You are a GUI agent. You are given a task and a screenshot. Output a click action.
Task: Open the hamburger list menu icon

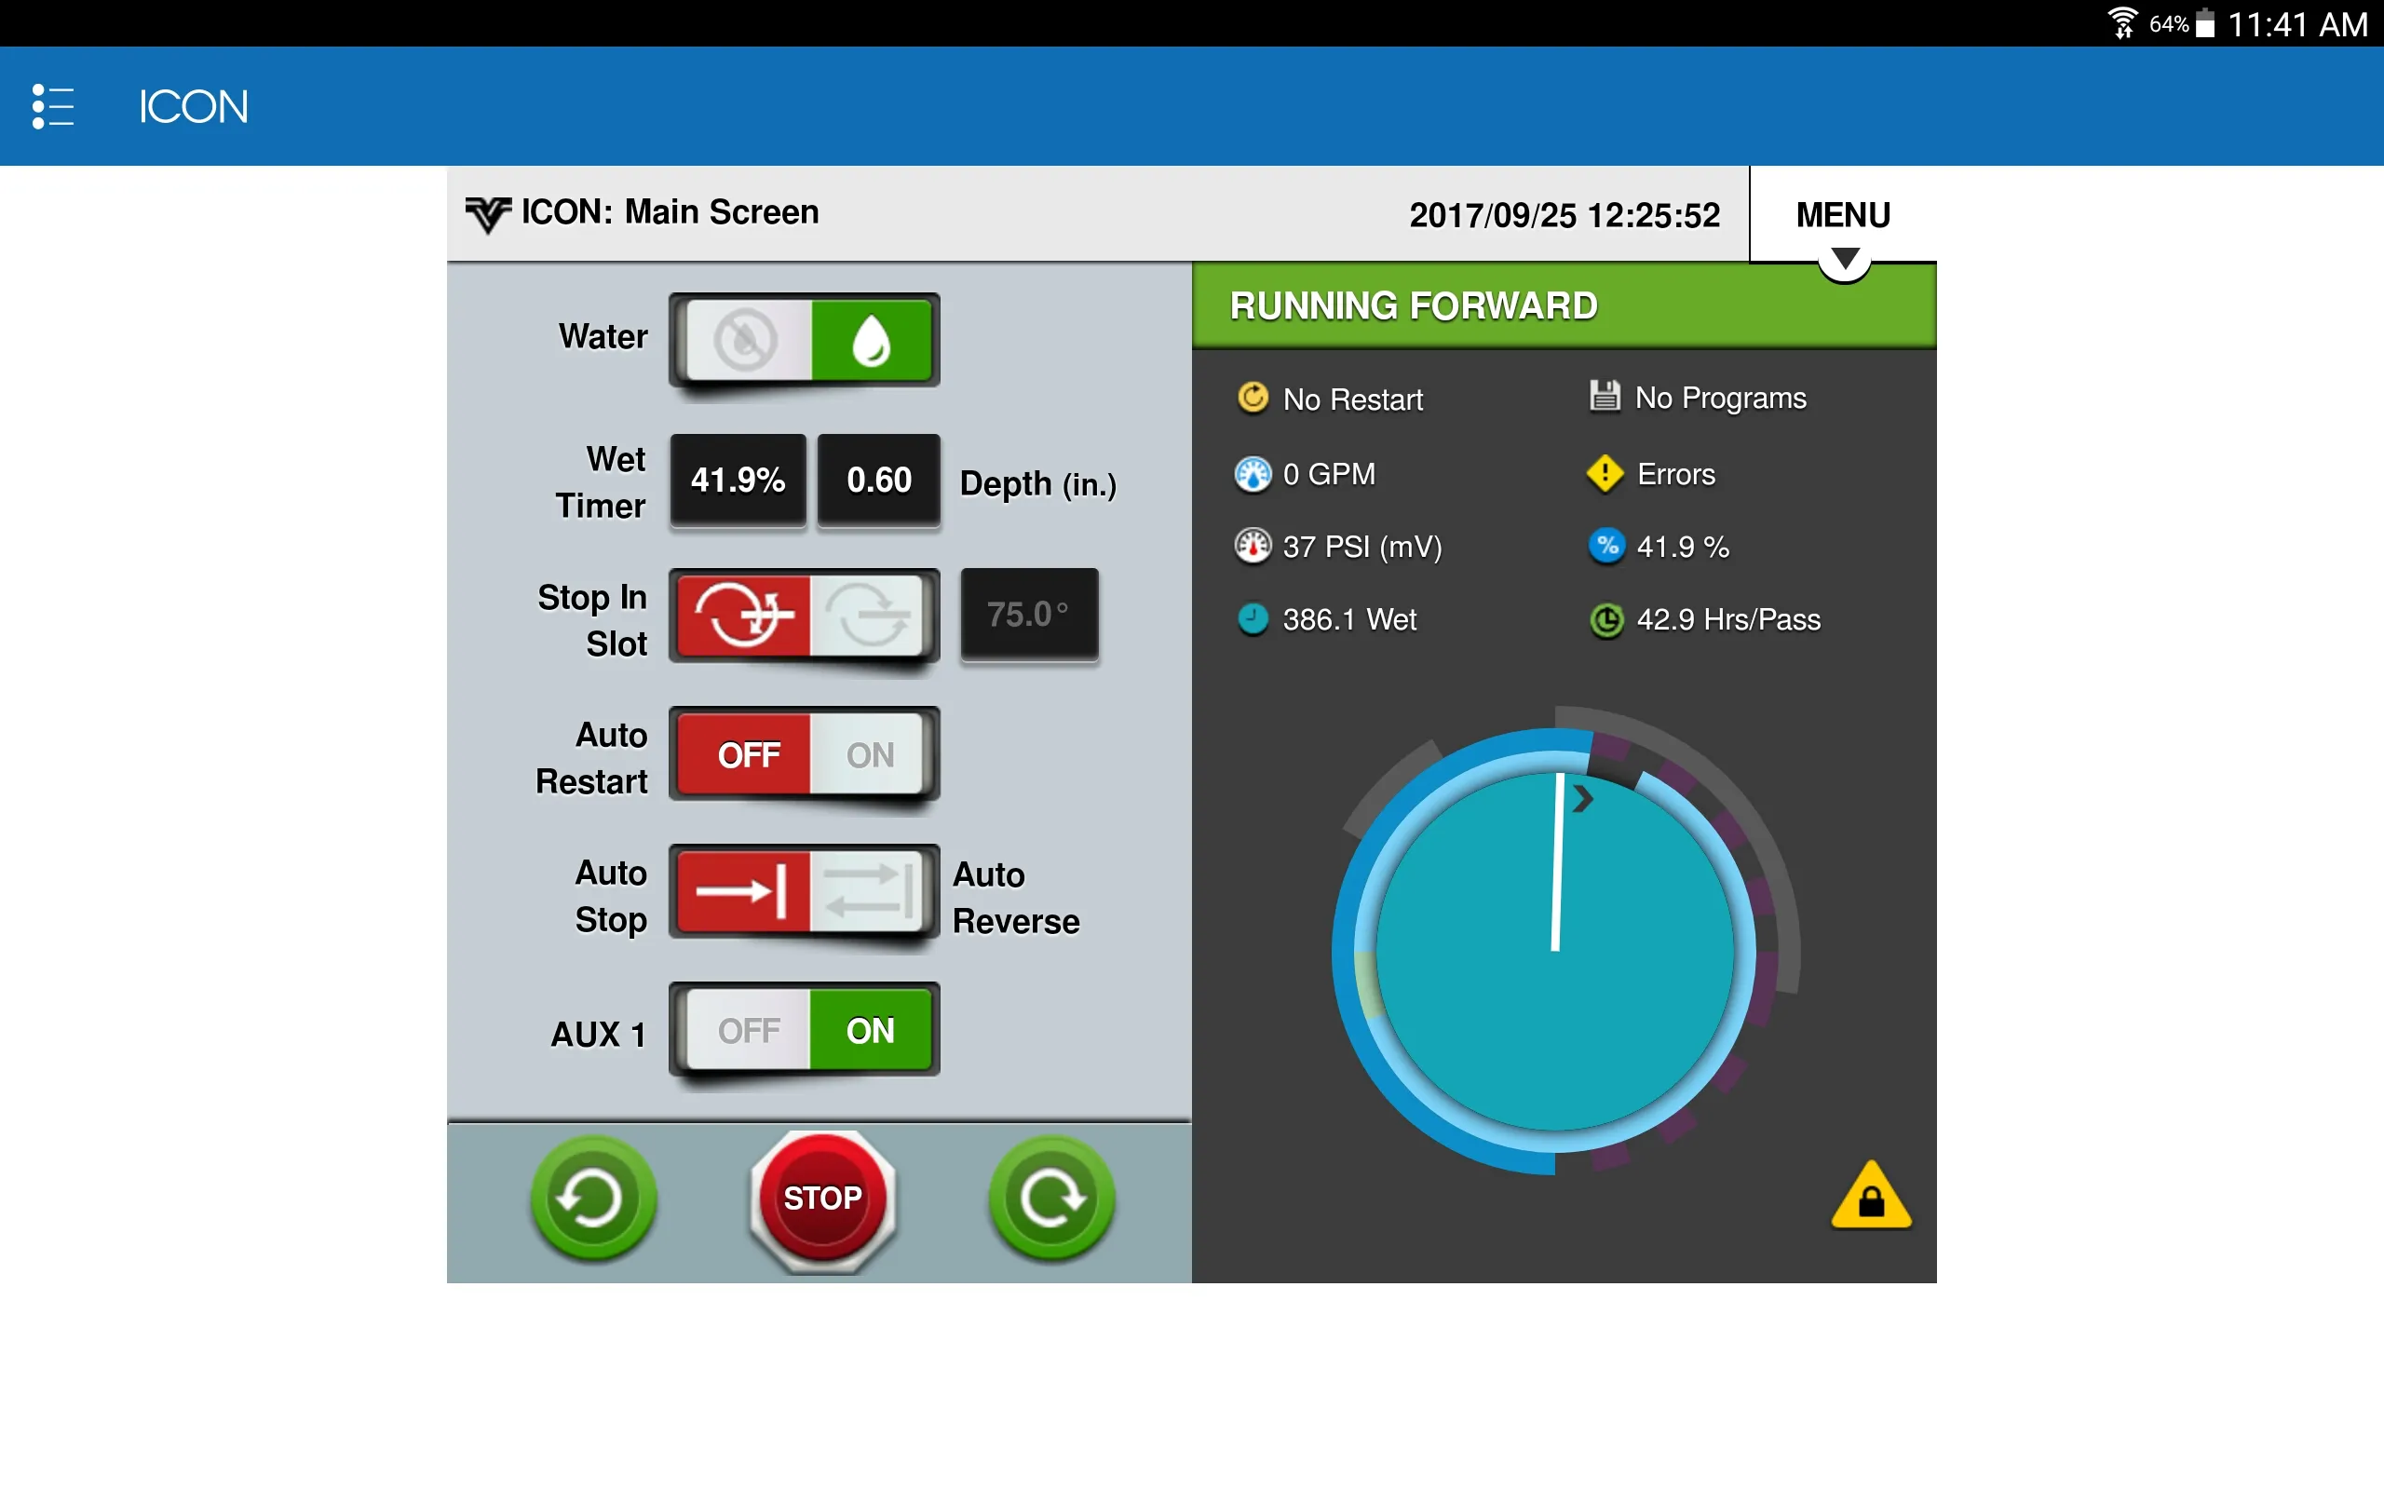tap(53, 106)
